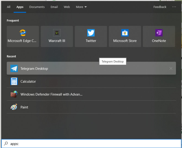The width and height of the screenshot is (182, 148).
Task: Click the 'Twitter' tile label
Action: (91, 41)
